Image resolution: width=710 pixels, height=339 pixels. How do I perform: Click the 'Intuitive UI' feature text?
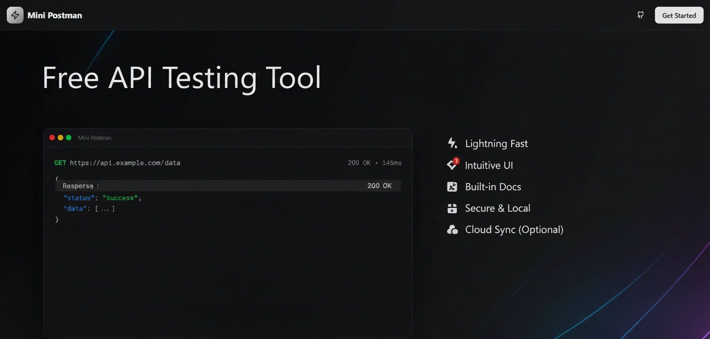click(489, 165)
